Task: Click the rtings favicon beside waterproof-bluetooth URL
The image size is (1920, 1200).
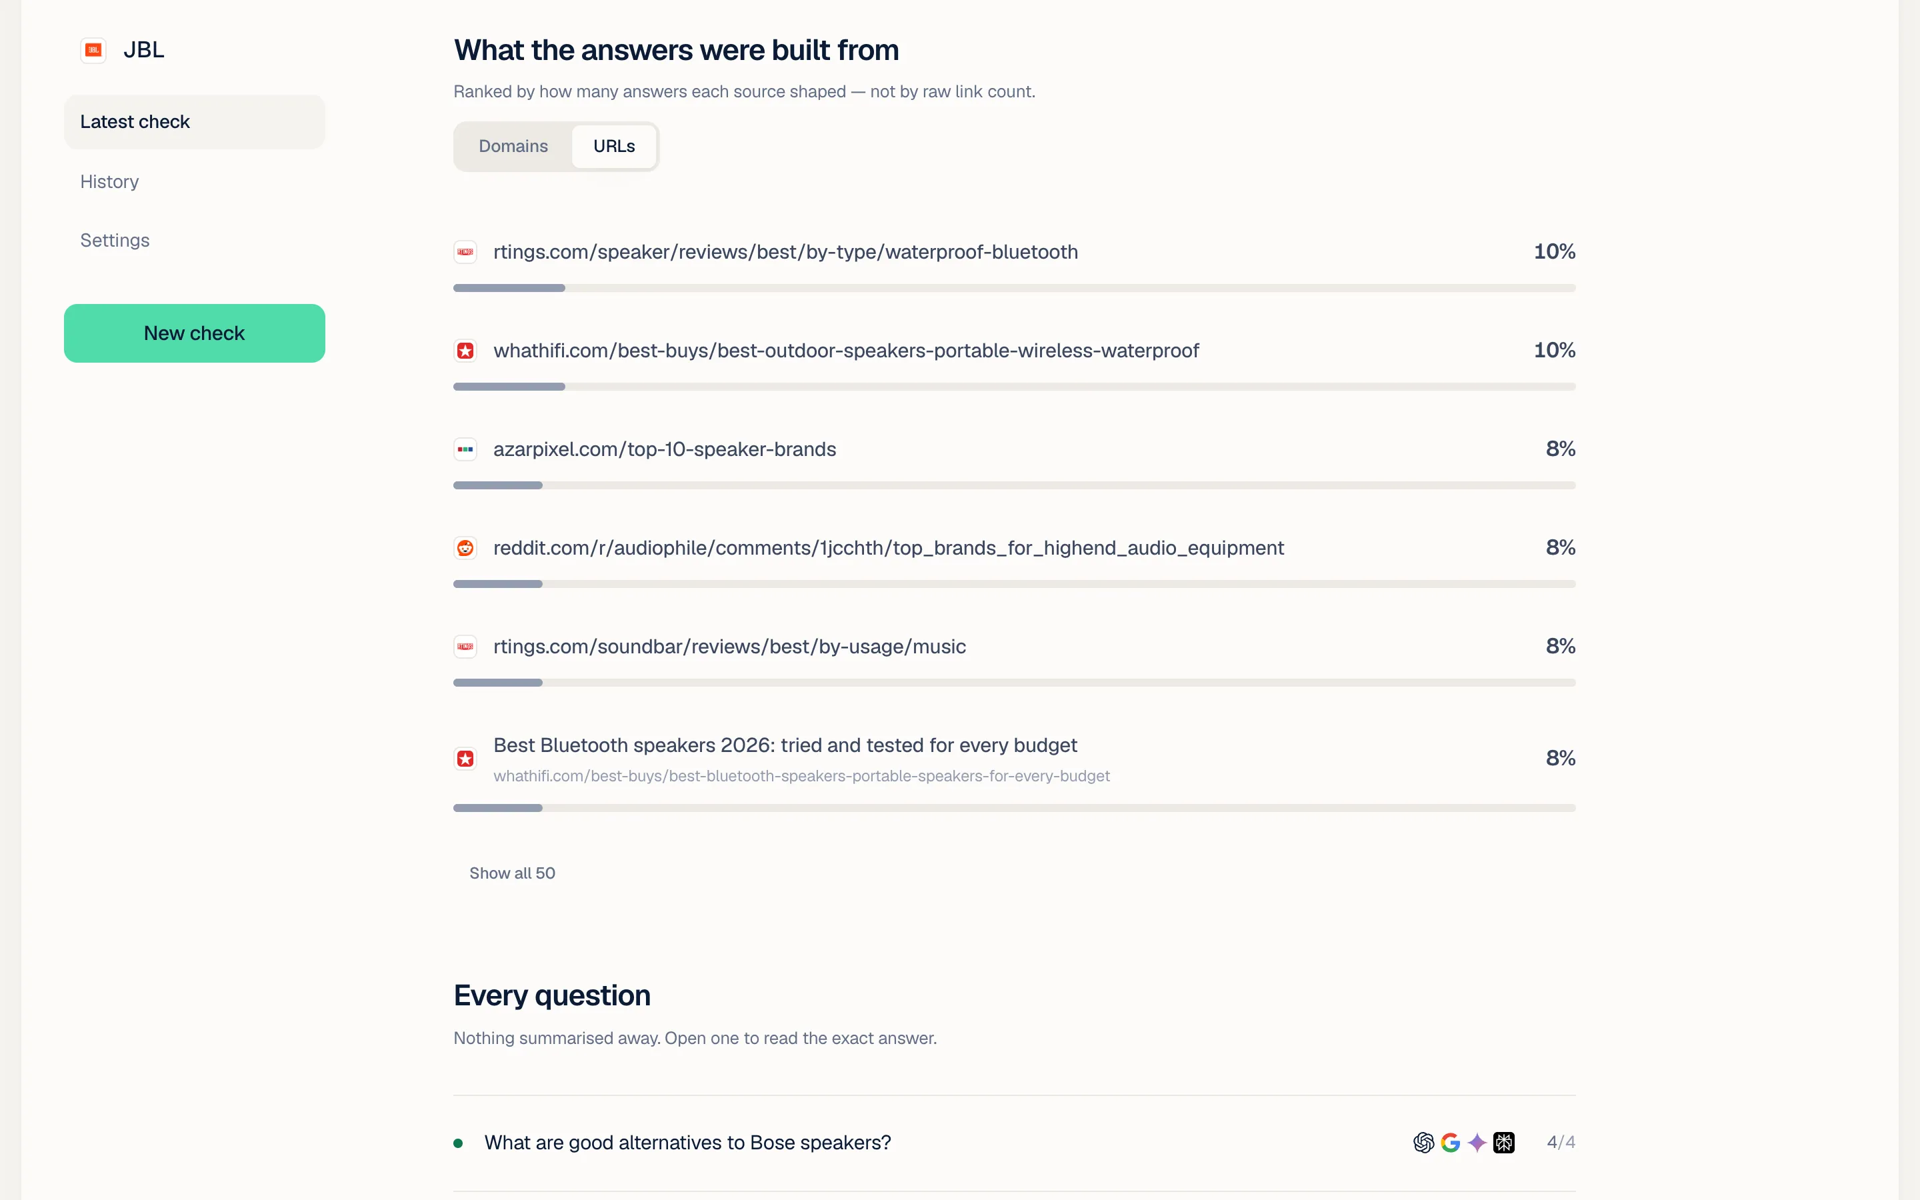Action: [465, 251]
